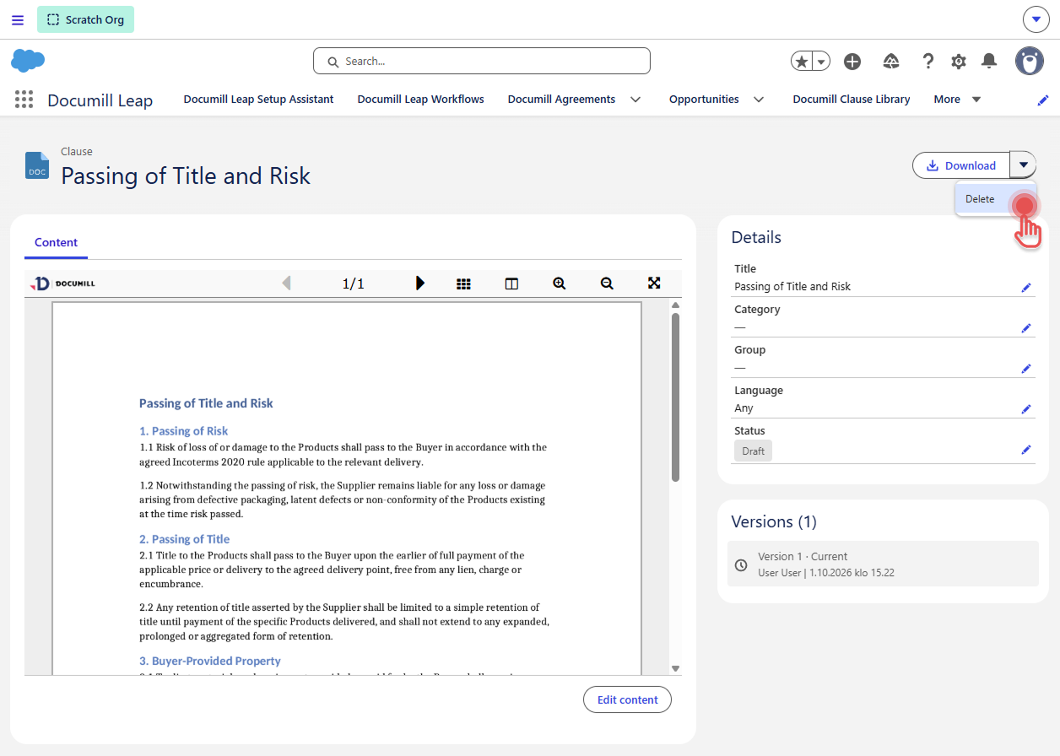Viewport: 1060px width, 756px height.
Task: Enter fullscreen mode in document viewer
Action: 654,283
